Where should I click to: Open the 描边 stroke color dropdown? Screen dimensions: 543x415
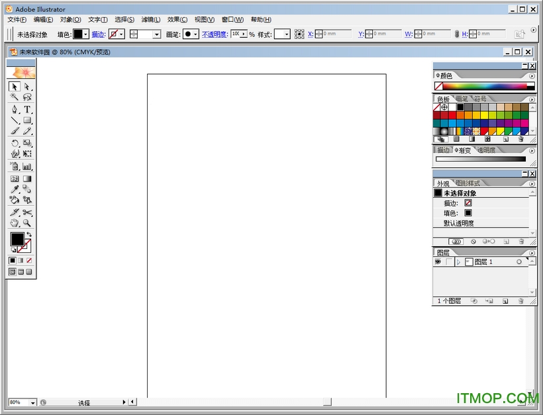click(x=122, y=34)
